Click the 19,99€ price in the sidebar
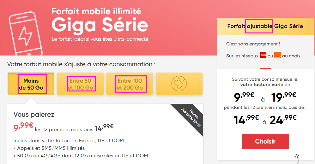315x164 pixels. (283, 97)
